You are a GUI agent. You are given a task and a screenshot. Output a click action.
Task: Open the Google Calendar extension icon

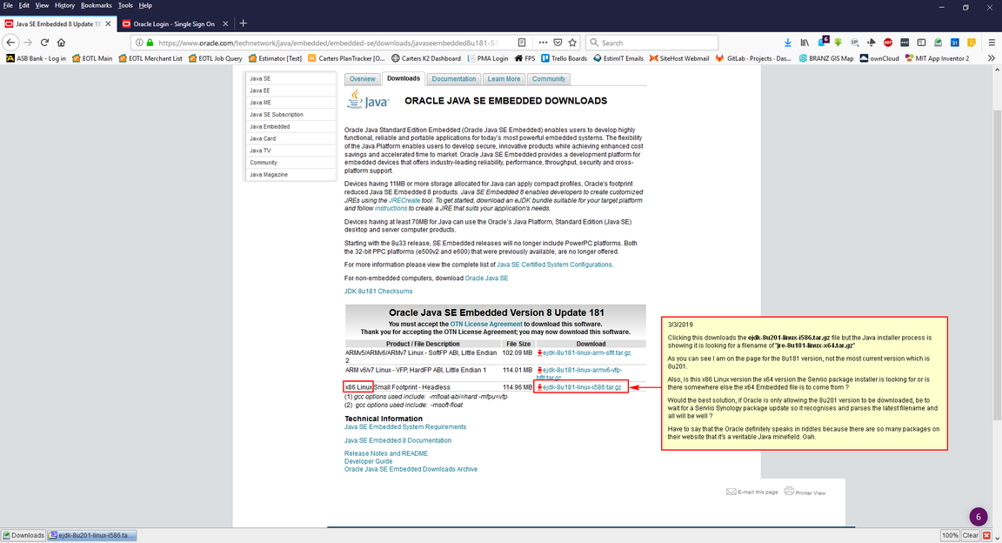point(955,42)
